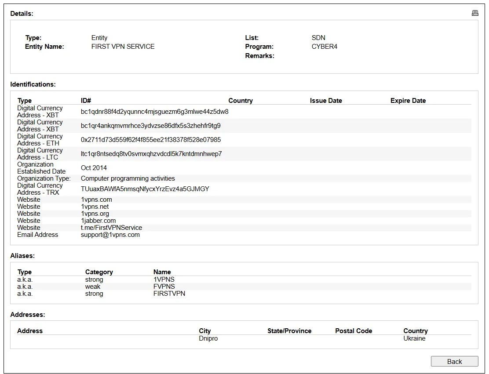Click the LTC address starting with ltc1qr8
This screenshot has width=489, height=374.
pos(151,154)
